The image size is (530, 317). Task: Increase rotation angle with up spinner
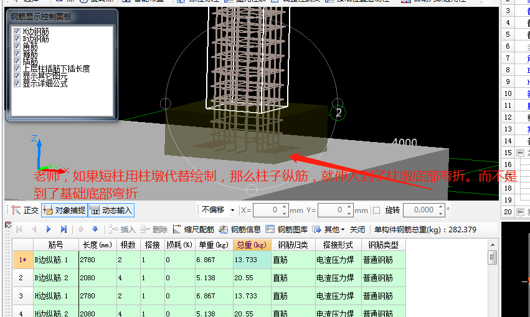pyautogui.click(x=440, y=207)
